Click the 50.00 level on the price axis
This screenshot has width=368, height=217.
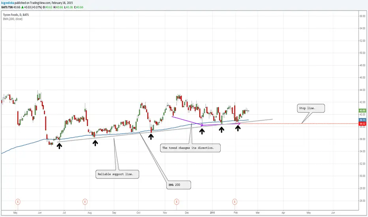point(362,53)
